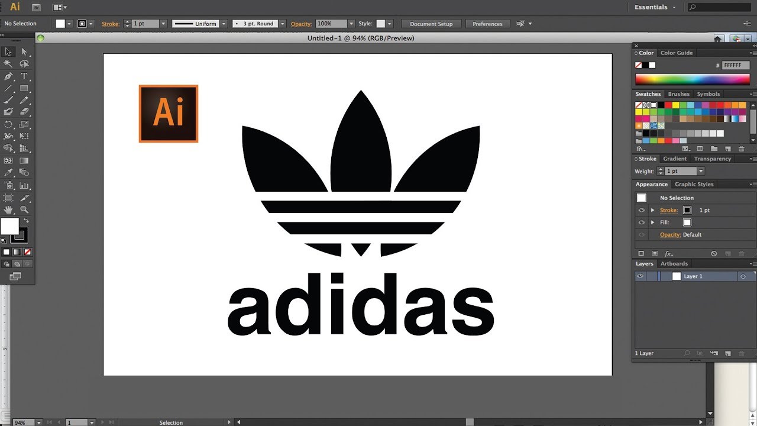The height and width of the screenshot is (426, 757).
Task: Open the Essentials workspace switcher
Action: (655, 7)
